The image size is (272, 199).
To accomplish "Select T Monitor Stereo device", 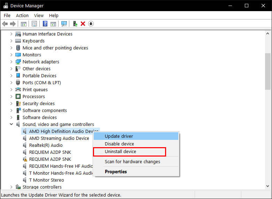I will coord(46,180).
